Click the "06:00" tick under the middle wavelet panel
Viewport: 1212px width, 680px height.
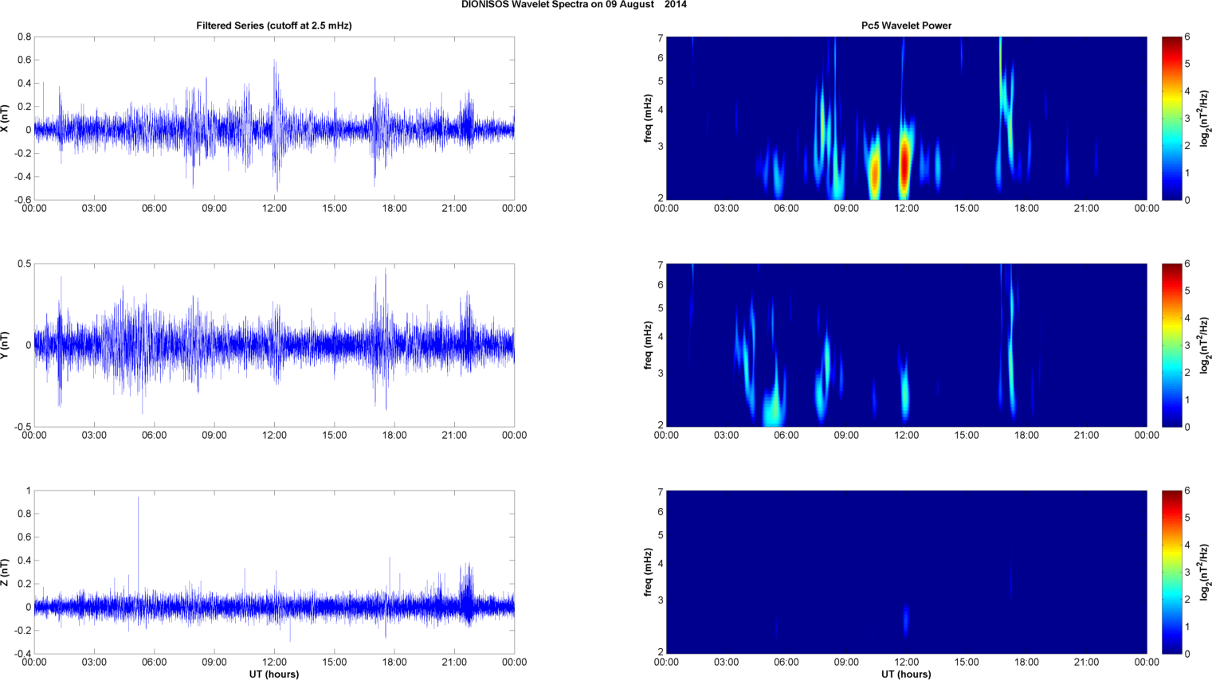[786, 436]
